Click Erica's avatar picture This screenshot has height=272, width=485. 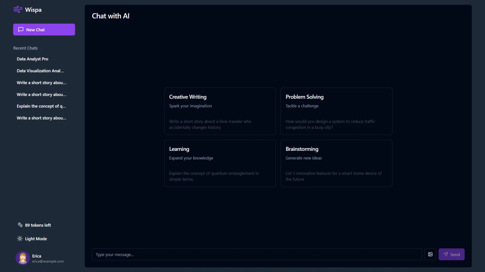pos(23,258)
